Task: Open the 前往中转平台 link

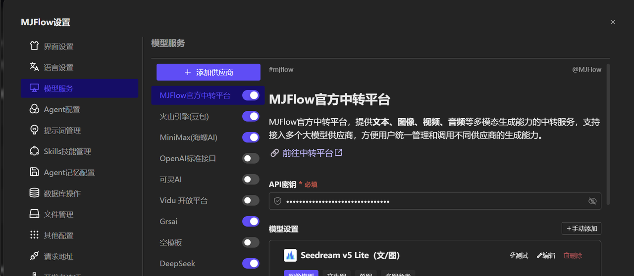Action: click(x=308, y=153)
